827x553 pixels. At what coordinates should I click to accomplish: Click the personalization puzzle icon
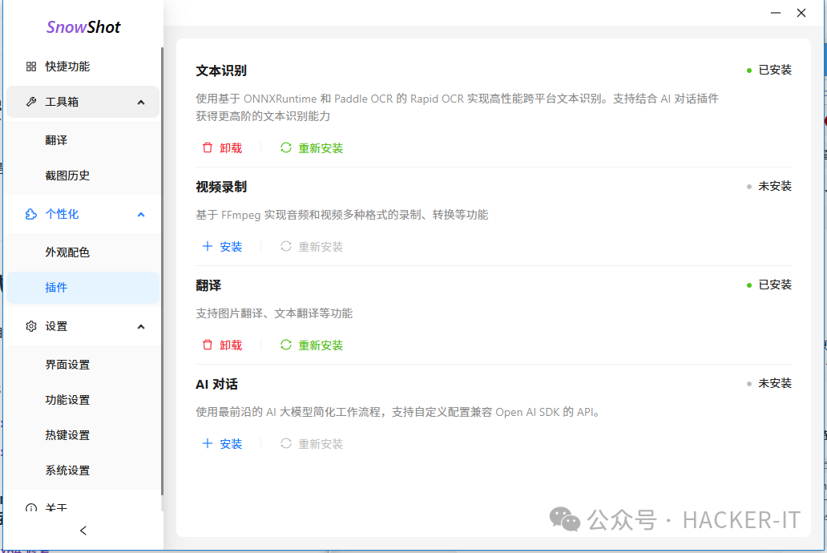click(31, 214)
